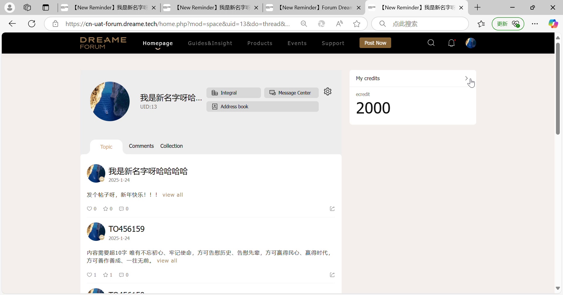Share the TO456159 post
563x295 pixels.
pyautogui.click(x=332, y=275)
